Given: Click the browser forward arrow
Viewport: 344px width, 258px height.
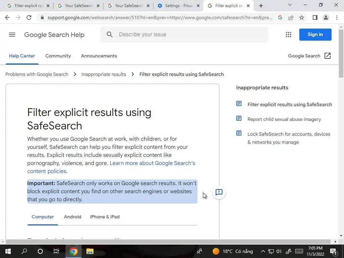Looking at the screenshot, I should [x=18, y=17].
